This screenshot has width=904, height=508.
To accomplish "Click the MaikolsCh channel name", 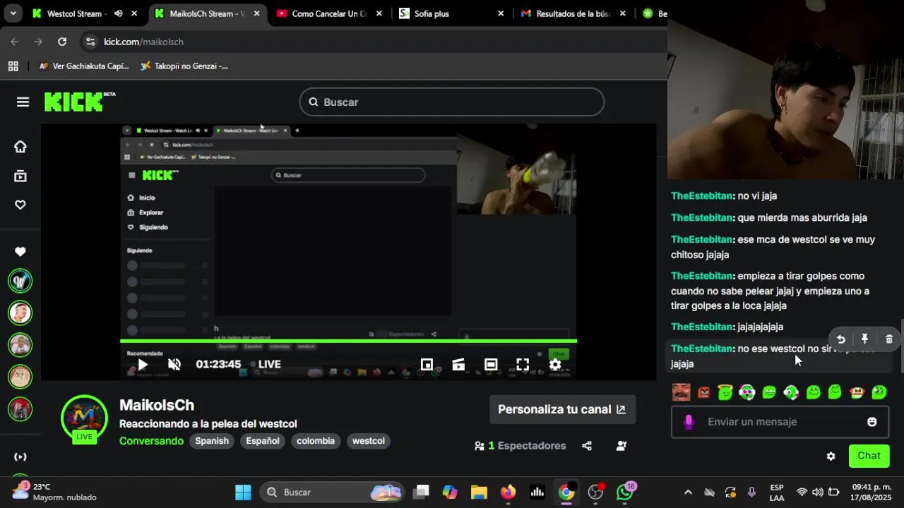I will pyautogui.click(x=157, y=405).
